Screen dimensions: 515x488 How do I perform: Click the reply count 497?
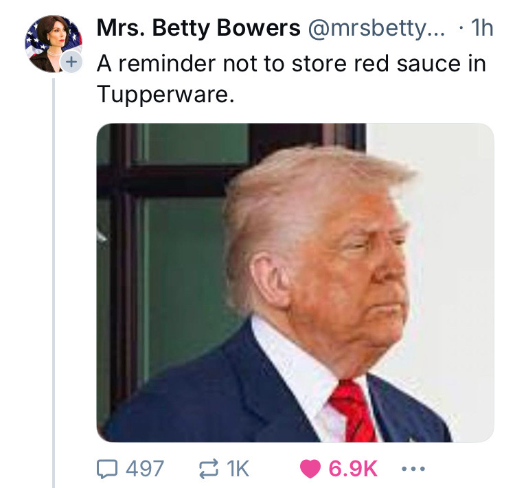coord(145,469)
